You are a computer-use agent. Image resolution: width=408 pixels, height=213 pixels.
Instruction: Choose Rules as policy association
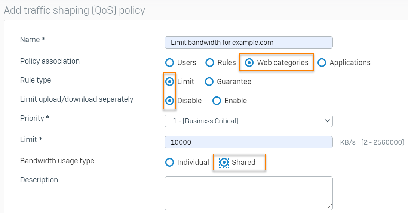point(210,62)
